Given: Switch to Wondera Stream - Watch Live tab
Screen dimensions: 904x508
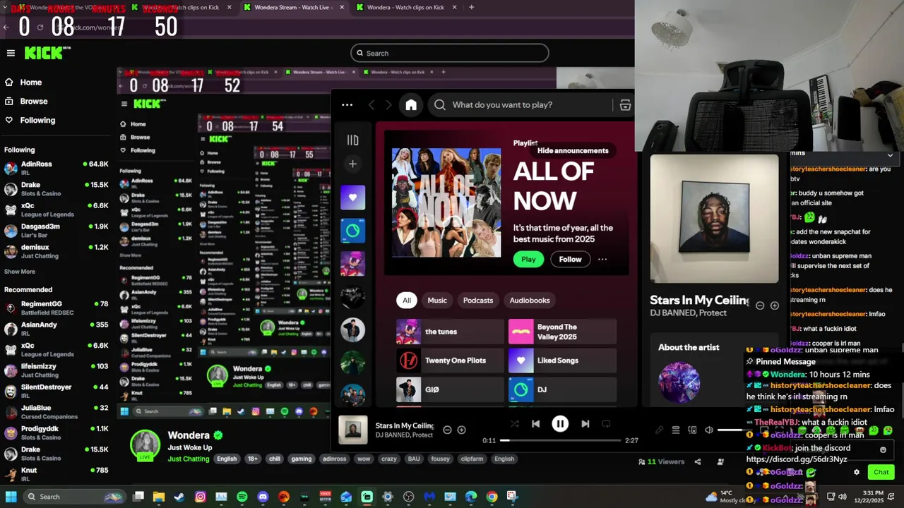Looking at the screenshot, I should 294,7.
